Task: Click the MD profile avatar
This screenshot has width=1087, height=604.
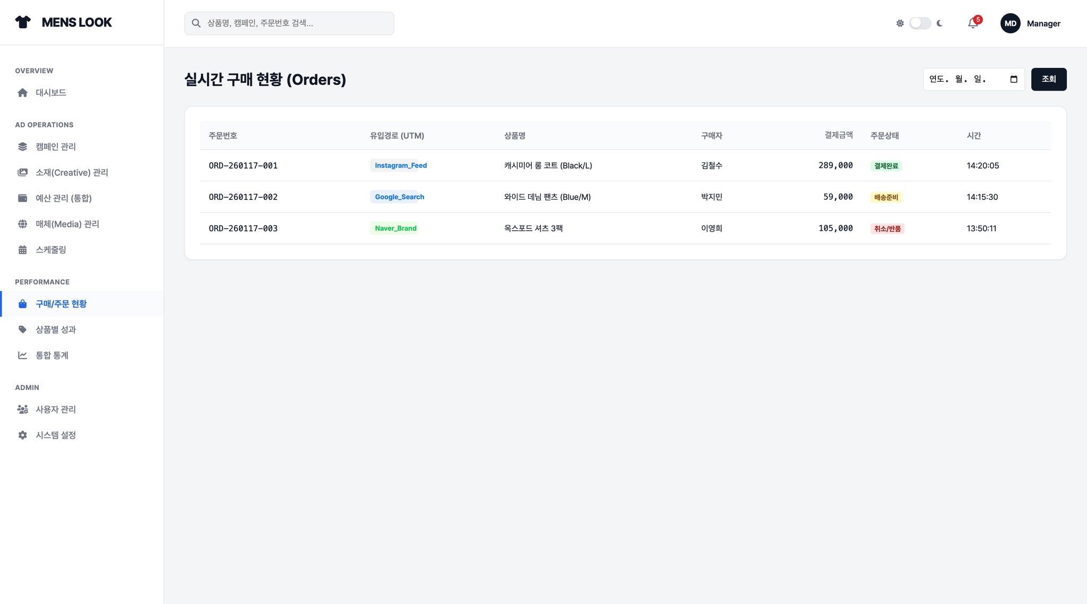Action: [x=1010, y=23]
